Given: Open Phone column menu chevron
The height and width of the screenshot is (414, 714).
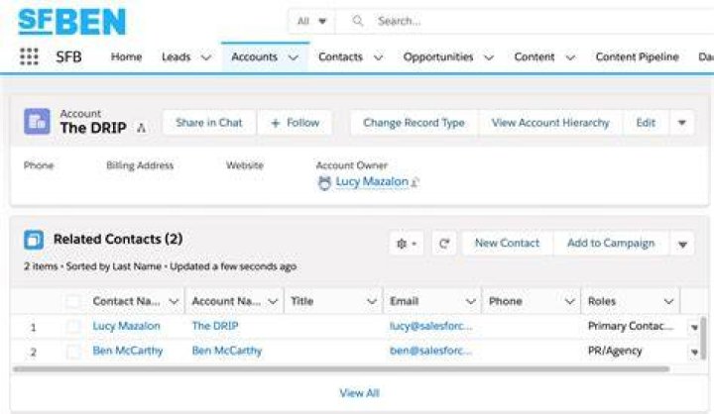Looking at the screenshot, I should point(569,301).
